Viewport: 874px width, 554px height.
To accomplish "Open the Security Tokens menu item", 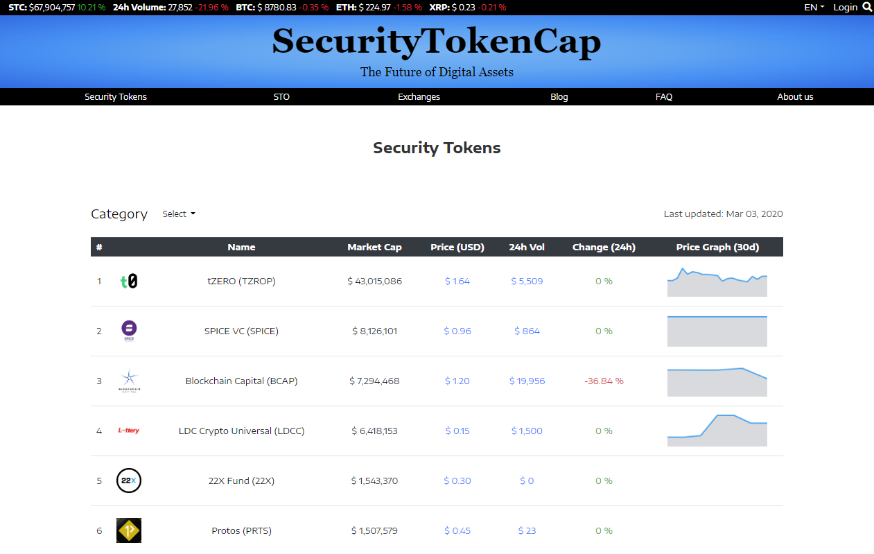I will 116,96.
